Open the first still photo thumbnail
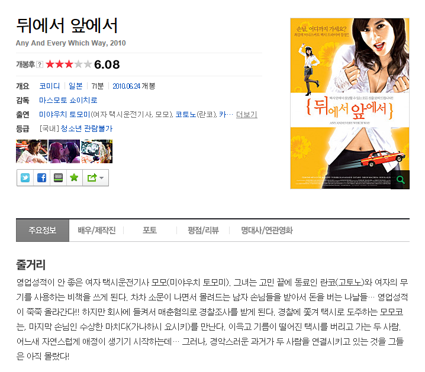The height and width of the screenshot is (372, 425). tap(32, 151)
